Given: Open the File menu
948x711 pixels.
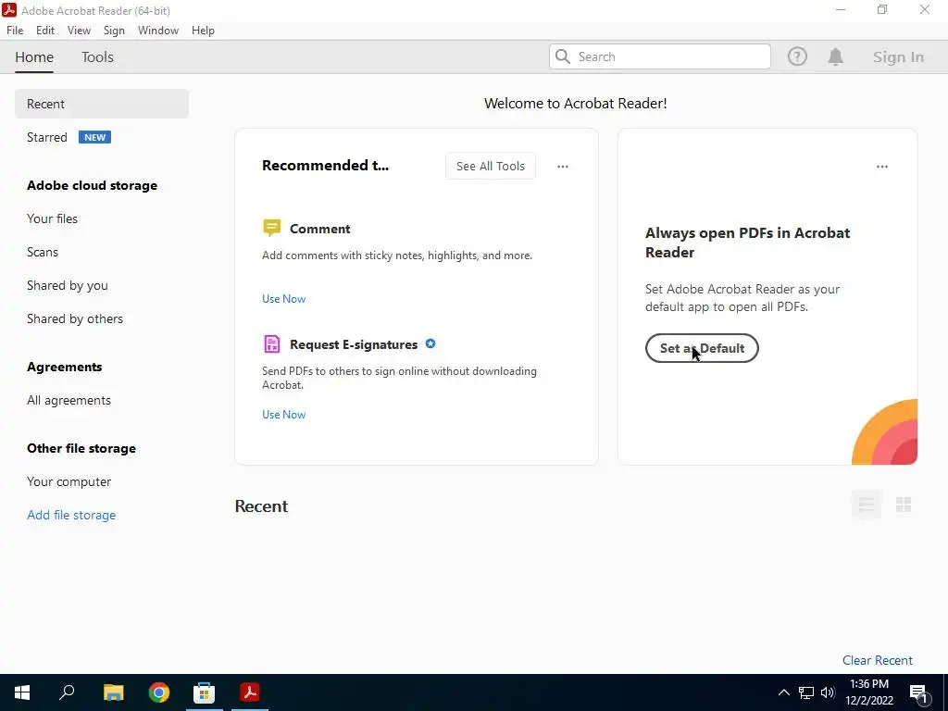Looking at the screenshot, I should tap(15, 31).
